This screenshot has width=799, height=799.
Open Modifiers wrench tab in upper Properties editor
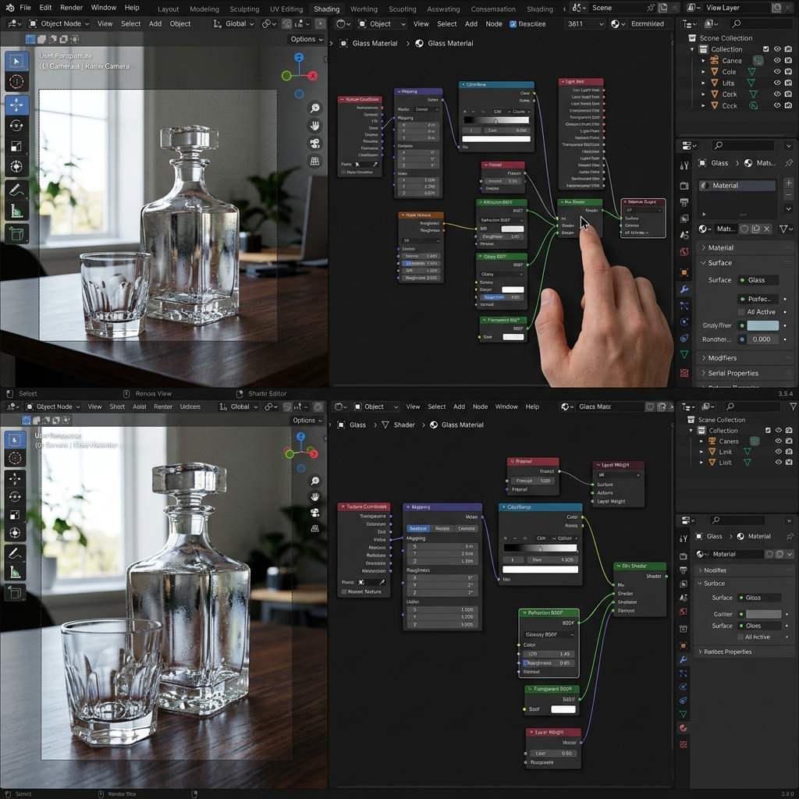684,289
